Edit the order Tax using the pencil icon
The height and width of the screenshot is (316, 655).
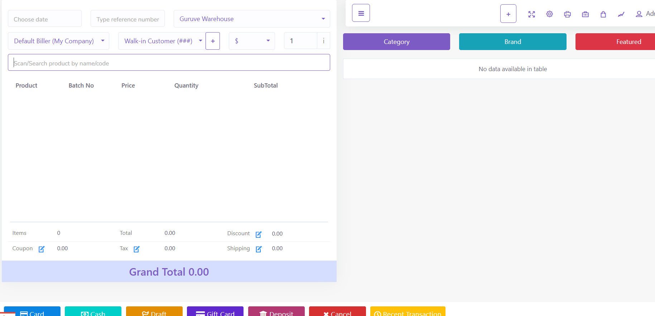click(x=136, y=249)
